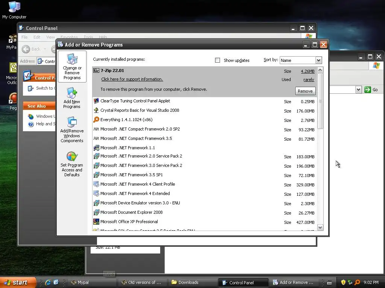
Task: Click the .NET Framework 3.5 SP1 icon
Action: (96, 175)
